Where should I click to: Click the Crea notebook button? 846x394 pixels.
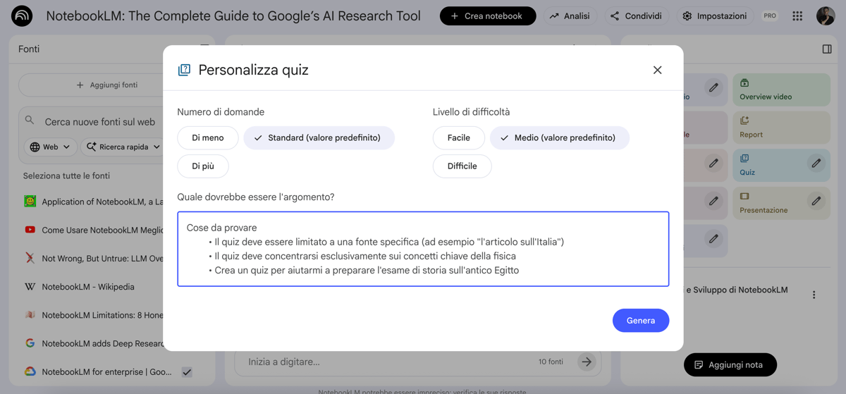[x=487, y=16]
